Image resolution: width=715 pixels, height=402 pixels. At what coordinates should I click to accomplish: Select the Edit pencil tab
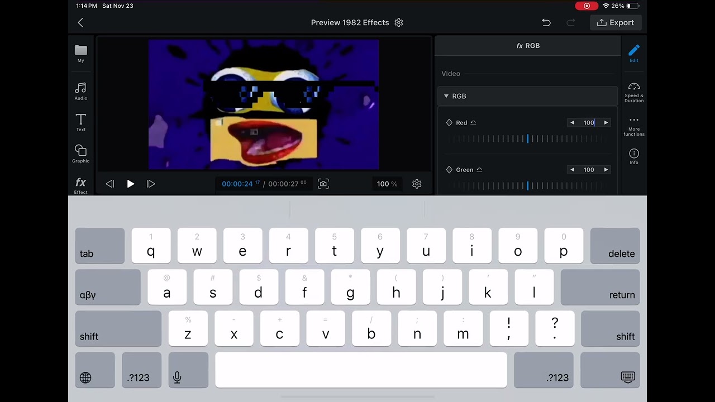634,54
